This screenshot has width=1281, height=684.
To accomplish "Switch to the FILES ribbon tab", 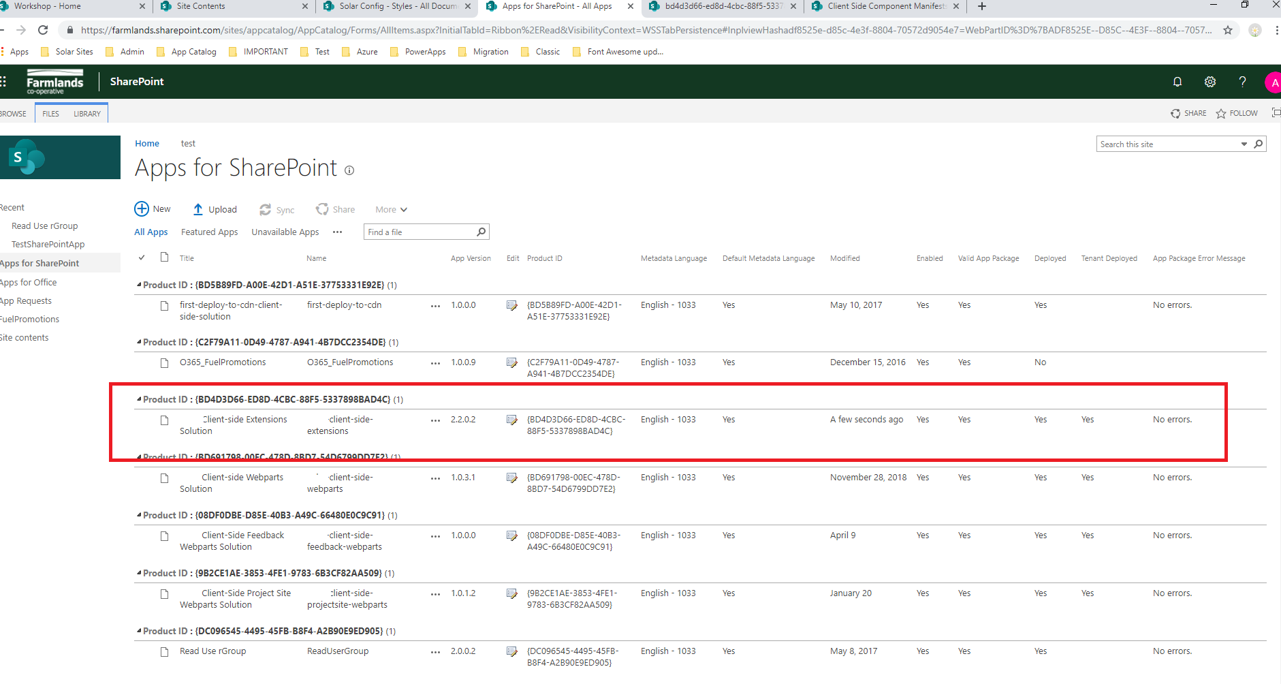I will [x=50, y=114].
